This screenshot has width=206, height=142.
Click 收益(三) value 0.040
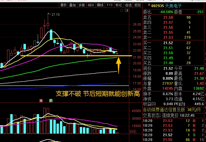[x=168, y=104]
